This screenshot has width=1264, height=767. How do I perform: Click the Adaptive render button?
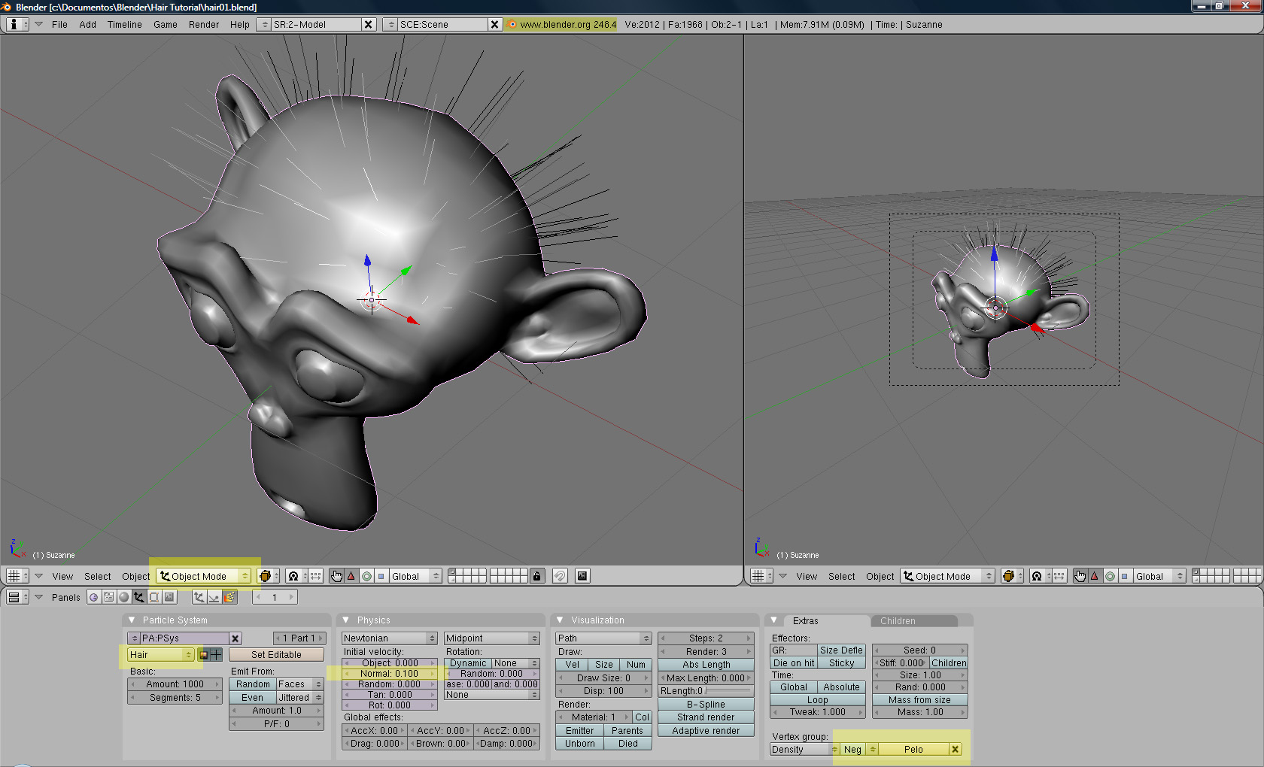pos(706,731)
